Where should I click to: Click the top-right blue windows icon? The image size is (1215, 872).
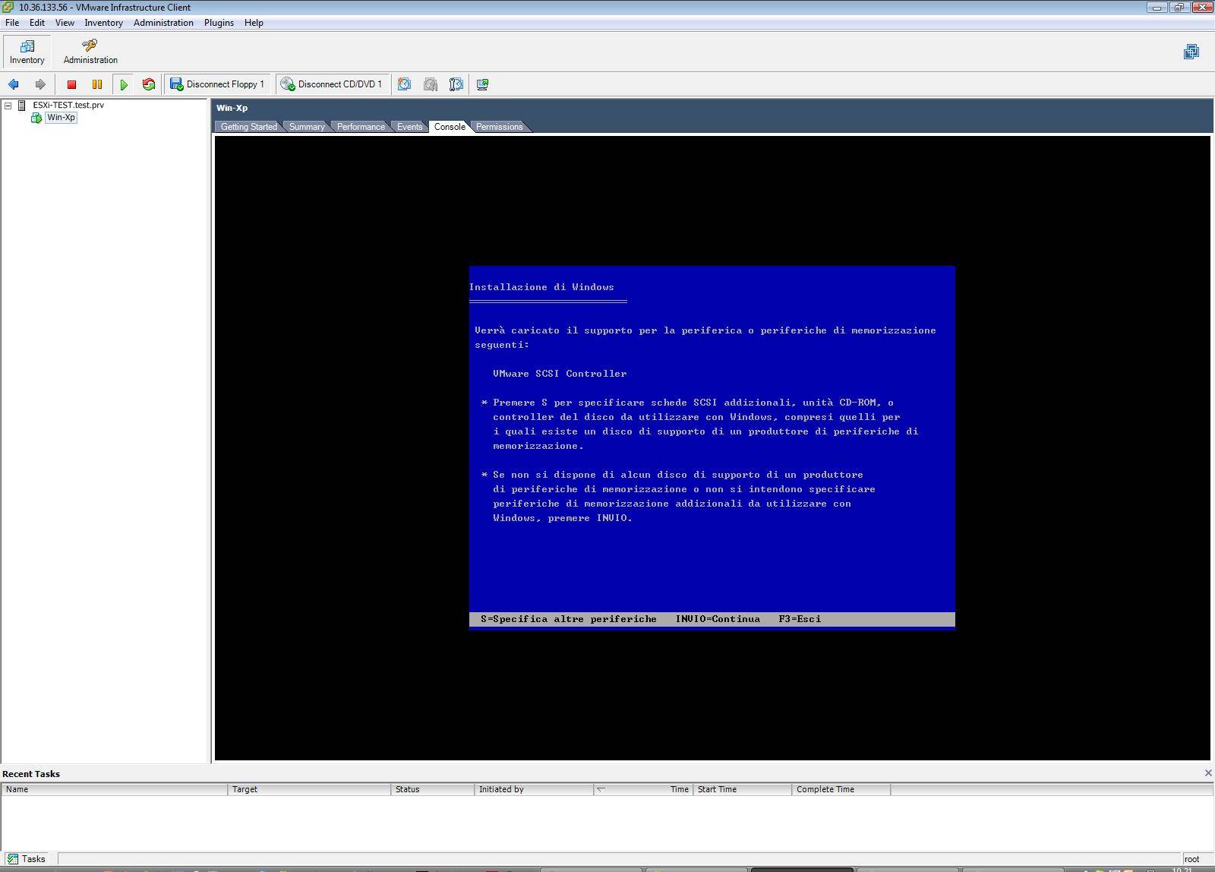(x=1191, y=52)
